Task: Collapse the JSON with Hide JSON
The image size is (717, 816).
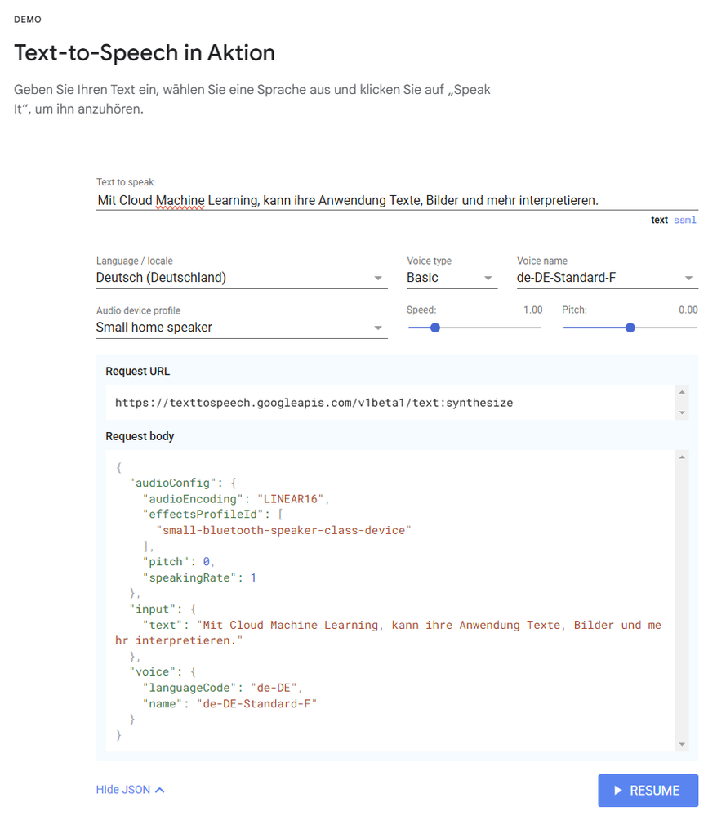Action: pyautogui.click(x=130, y=790)
